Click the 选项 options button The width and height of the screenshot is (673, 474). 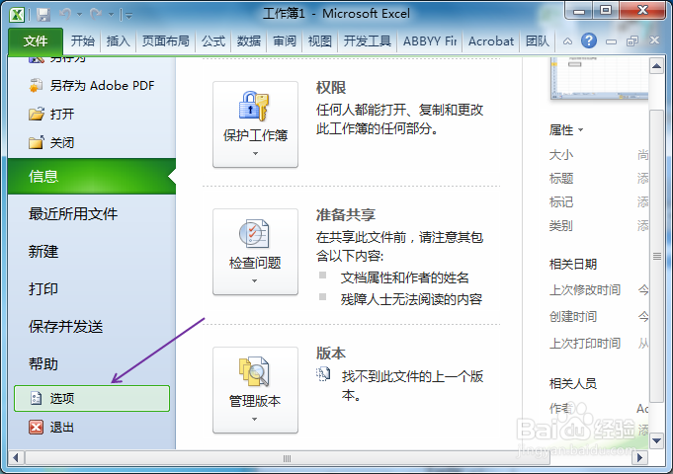(92, 399)
